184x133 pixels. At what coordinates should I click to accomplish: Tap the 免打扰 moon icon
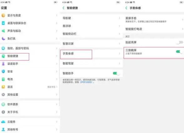(3, 38)
